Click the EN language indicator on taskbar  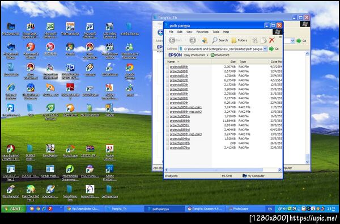[x=270, y=209]
